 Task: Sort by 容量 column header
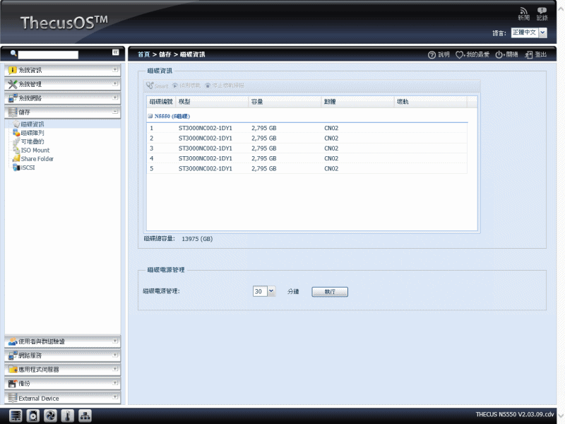(285, 102)
